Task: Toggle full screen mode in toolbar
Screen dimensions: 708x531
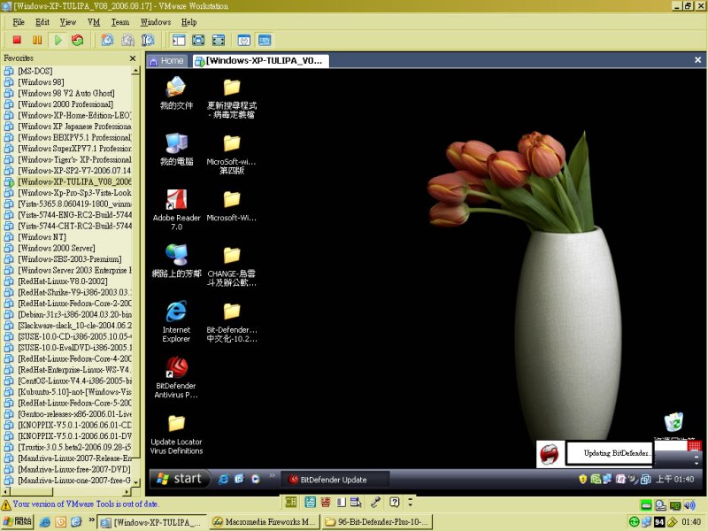Action: click(x=198, y=40)
